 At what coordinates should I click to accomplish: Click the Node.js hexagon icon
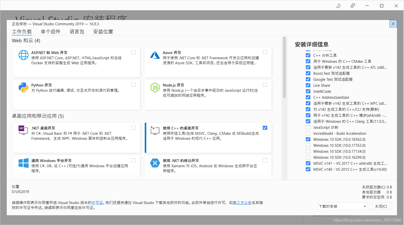click(155, 87)
